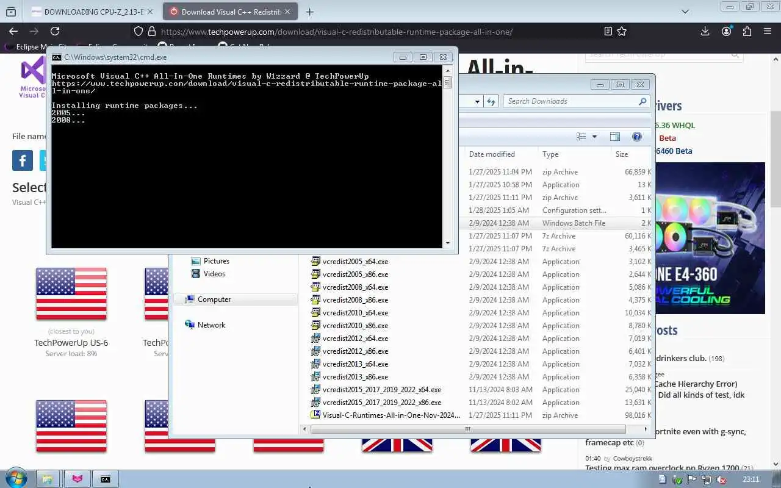Viewport: 781px width, 488px height.
Task: Click the taskbar clock showing 23:11
Action: 751,479
